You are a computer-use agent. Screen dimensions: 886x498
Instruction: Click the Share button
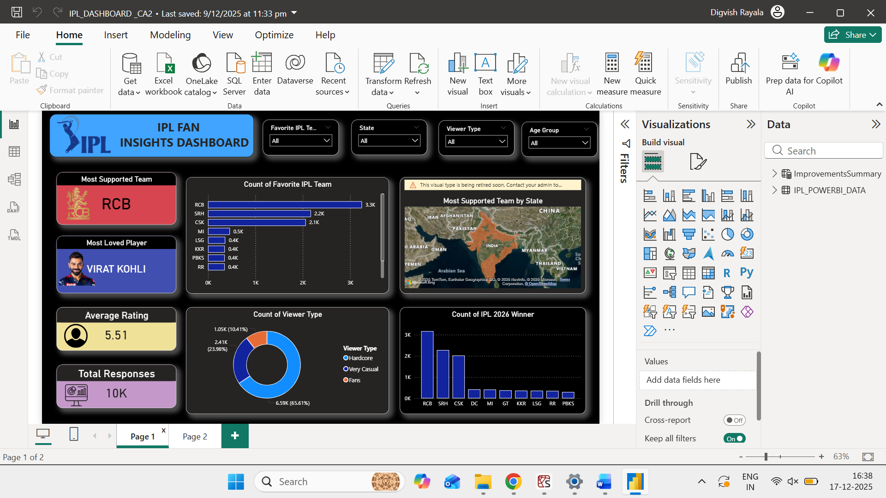pyautogui.click(x=852, y=35)
